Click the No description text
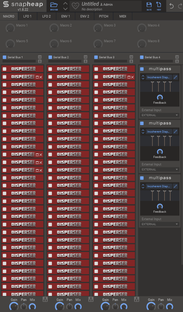This screenshot has height=312, width=183. click(92, 9)
